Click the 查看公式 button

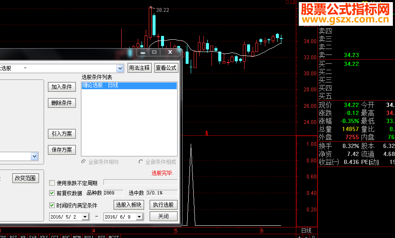point(166,68)
